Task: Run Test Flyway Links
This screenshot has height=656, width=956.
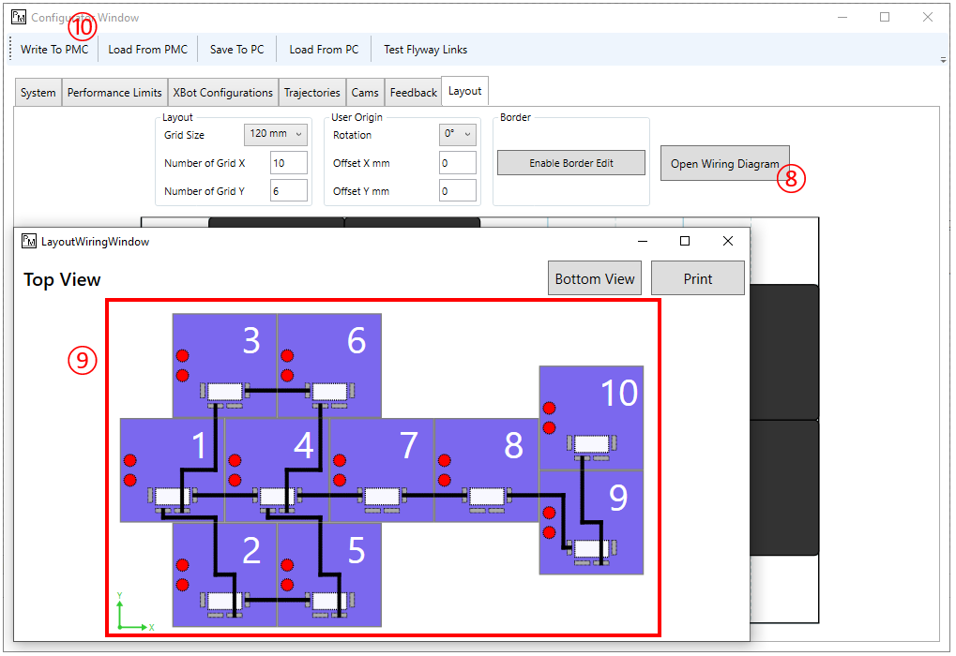Action: [x=424, y=49]
